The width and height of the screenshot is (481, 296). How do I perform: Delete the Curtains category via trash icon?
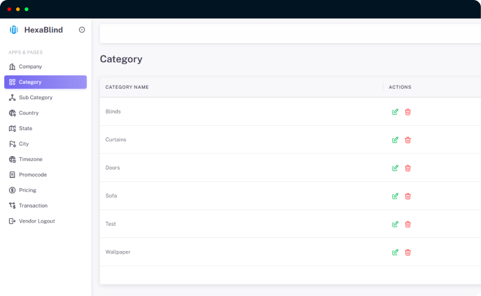click(x=408, y=140)
